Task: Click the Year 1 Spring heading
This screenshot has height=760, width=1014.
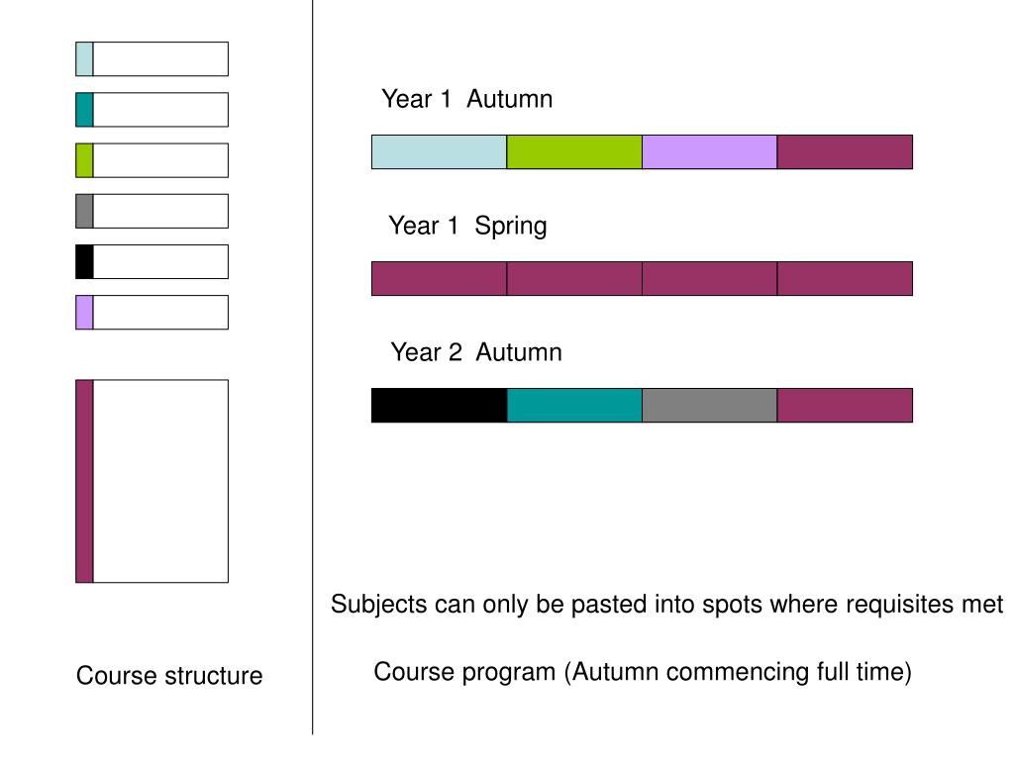Action: (x=467, y=227)
